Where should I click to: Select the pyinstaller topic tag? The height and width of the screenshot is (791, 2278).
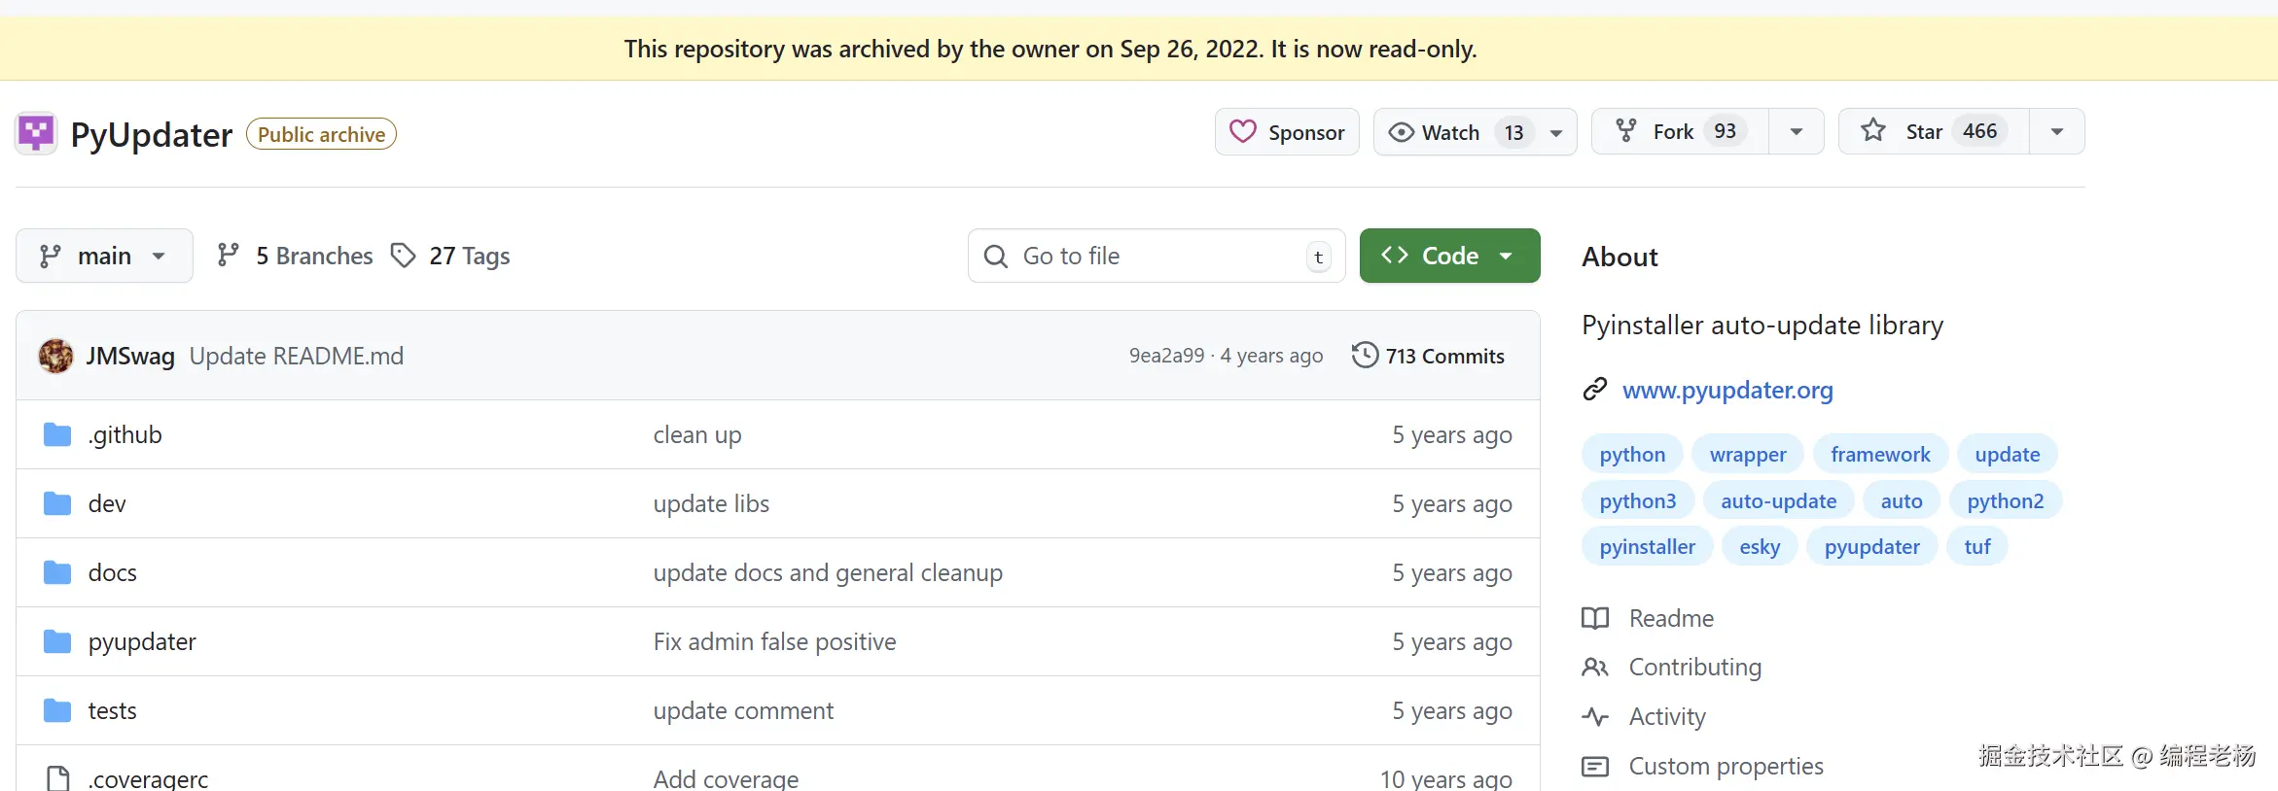[x=1647, y=547]
